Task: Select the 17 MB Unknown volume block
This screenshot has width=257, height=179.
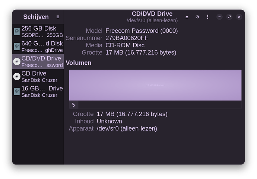Action: 155,85
